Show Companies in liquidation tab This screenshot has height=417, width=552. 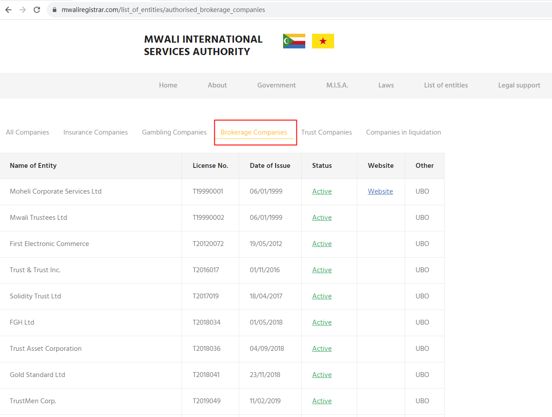[x=403, y=132]
